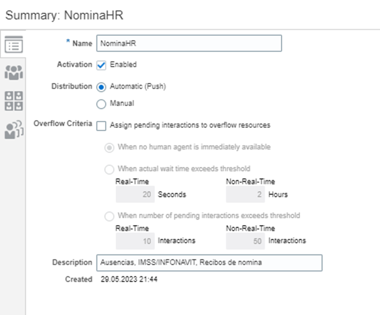This screenshot has width=380, height=315.
Task: Click the Non-Real-Time Hours field showing 2
Action: point(245,194)
